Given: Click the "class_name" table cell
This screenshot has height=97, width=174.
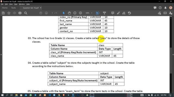Looking at the screenshot, I should [x=73, y=56].
